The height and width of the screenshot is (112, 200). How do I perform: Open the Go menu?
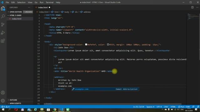tap(36, 2)
